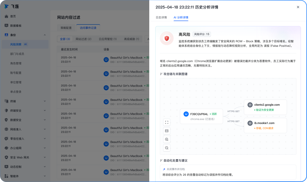
Task: Switch to the 日志详情 tab
Action: (x=161, y=17)
